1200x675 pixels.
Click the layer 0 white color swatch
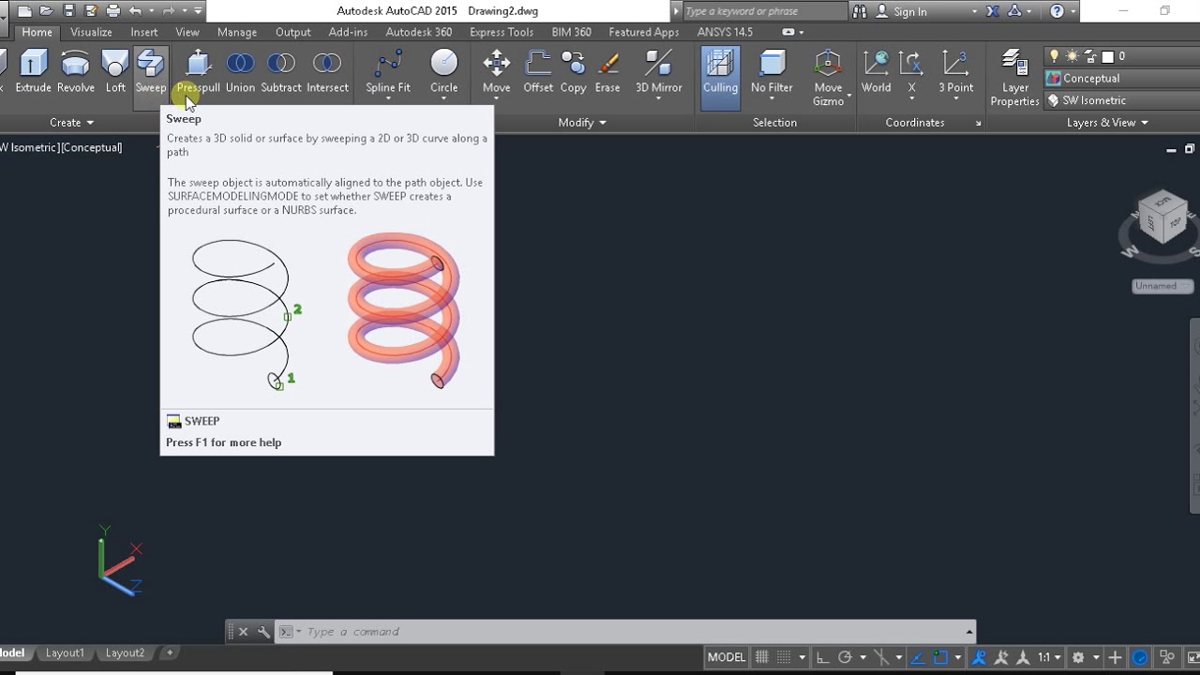[1107, 56]
